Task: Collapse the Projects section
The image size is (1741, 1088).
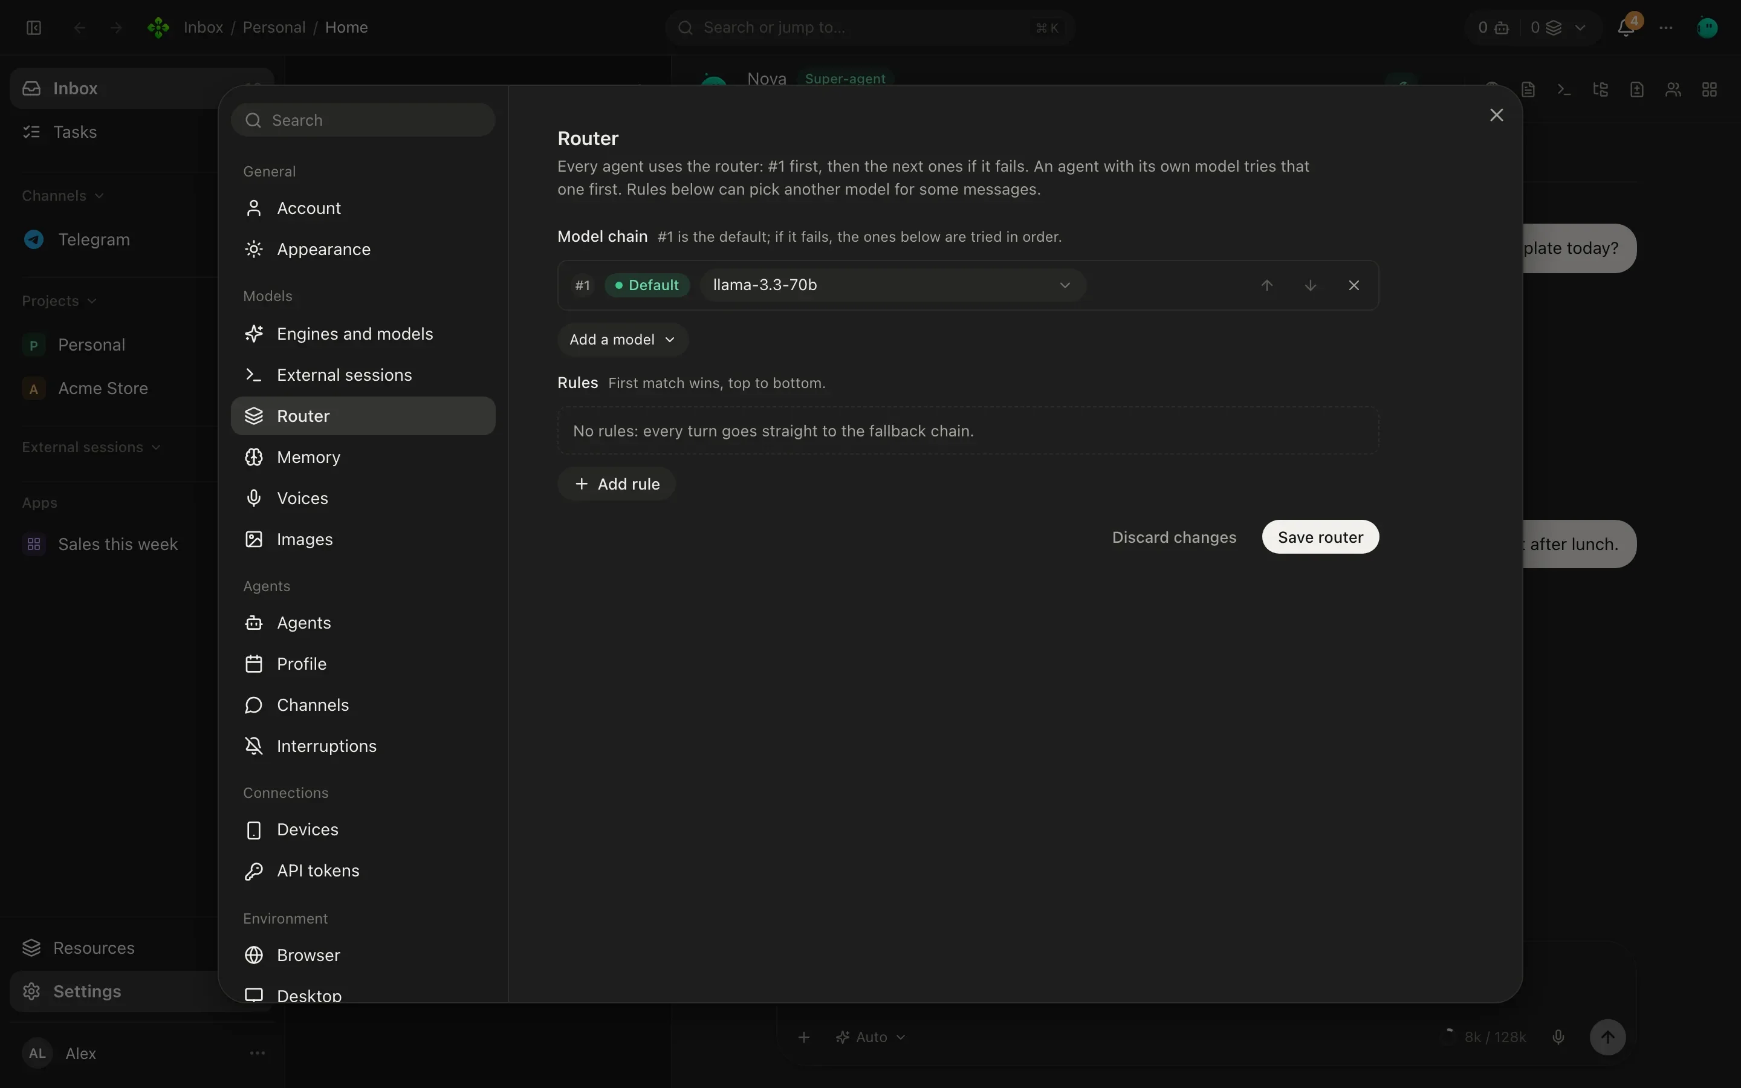Action: pyautogui.click(x=59, y=301)
